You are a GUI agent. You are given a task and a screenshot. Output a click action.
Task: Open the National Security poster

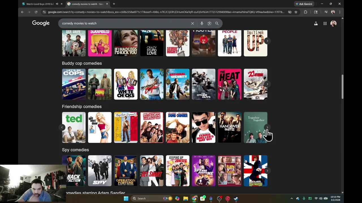point(178,84)
